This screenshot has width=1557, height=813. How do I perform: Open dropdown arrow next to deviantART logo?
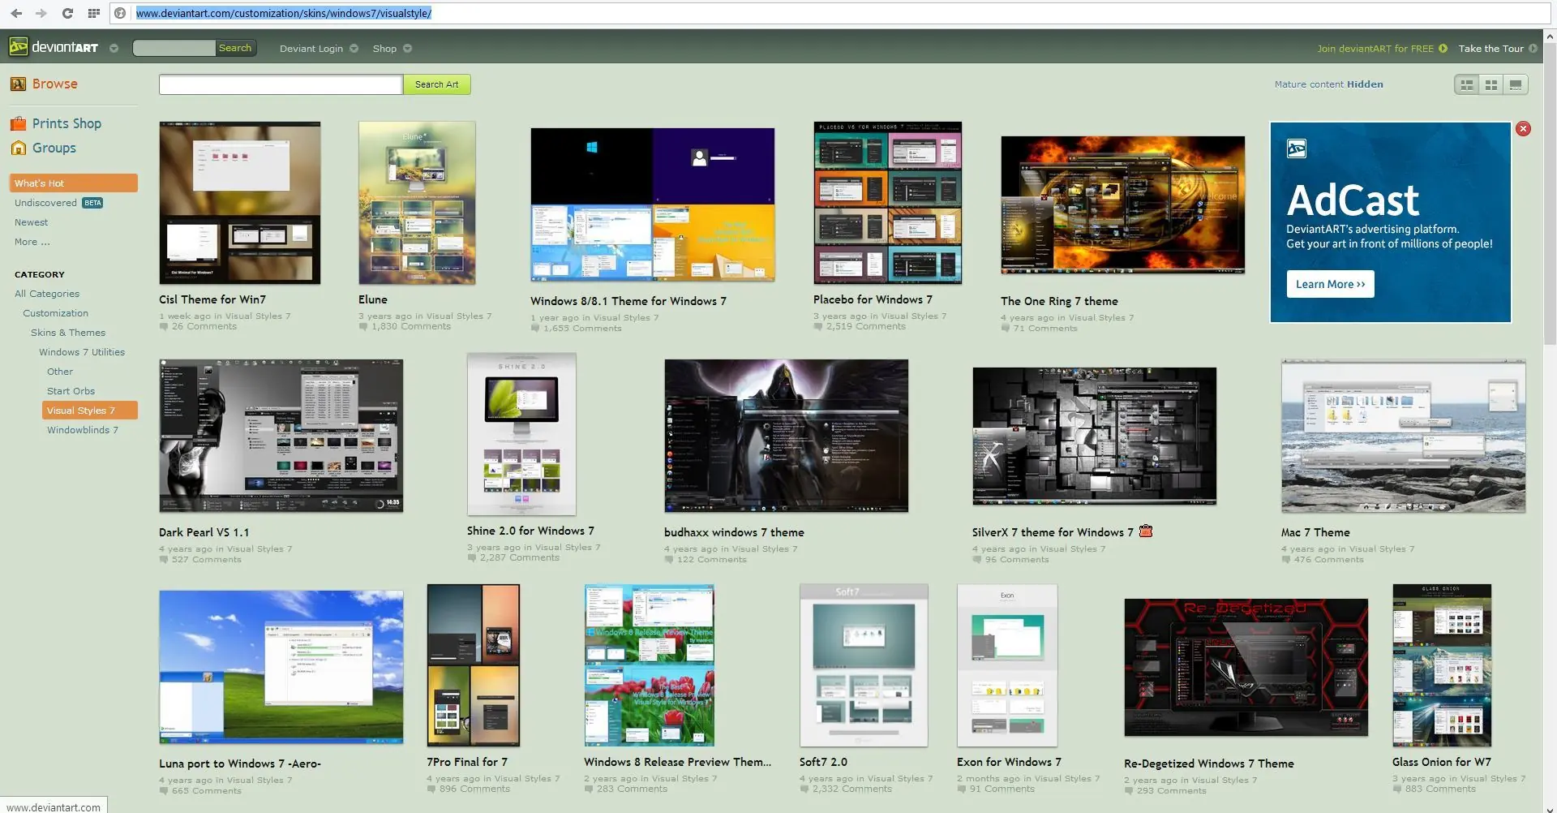pos(114,49)
